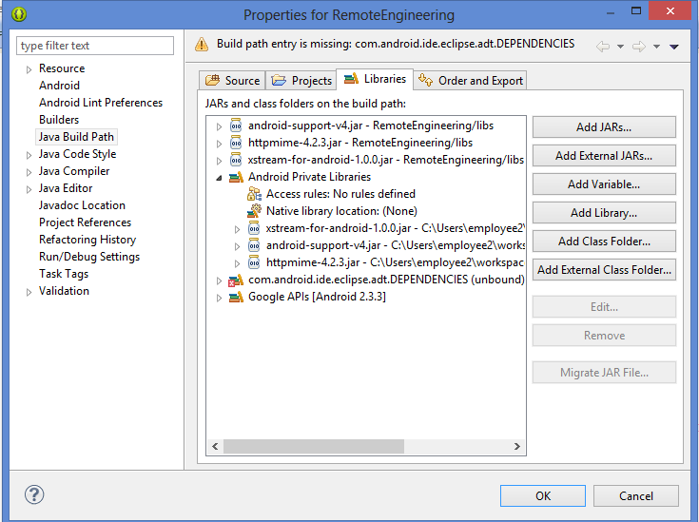The width and height of the screenshot is (699, 522).
Task: Click the Native library location icon
Action: 254,211
